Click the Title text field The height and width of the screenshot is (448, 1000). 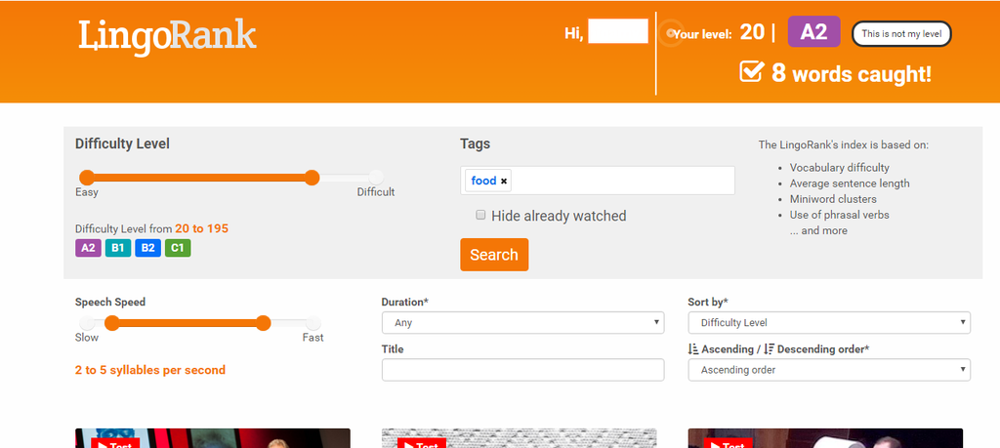523,370
